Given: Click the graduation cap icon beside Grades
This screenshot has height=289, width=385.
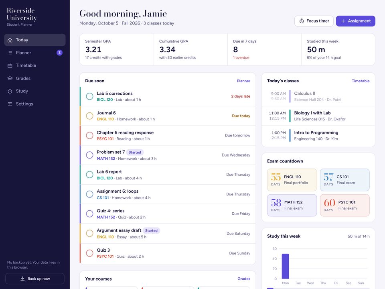Looking at the screenshot, I should [x=10, y=78].
